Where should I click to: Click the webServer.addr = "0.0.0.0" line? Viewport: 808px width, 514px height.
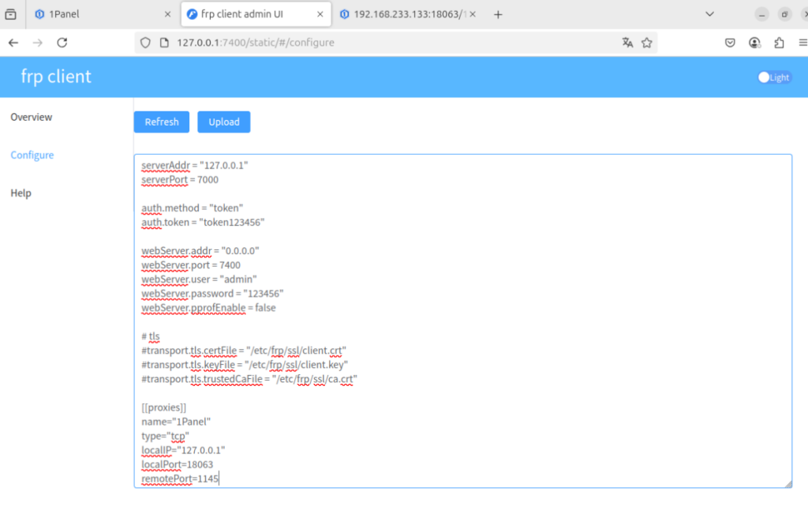click(x=200, y=251)
